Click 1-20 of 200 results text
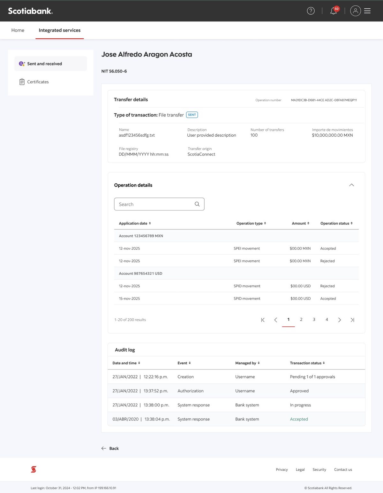 [x=130, y=320]
